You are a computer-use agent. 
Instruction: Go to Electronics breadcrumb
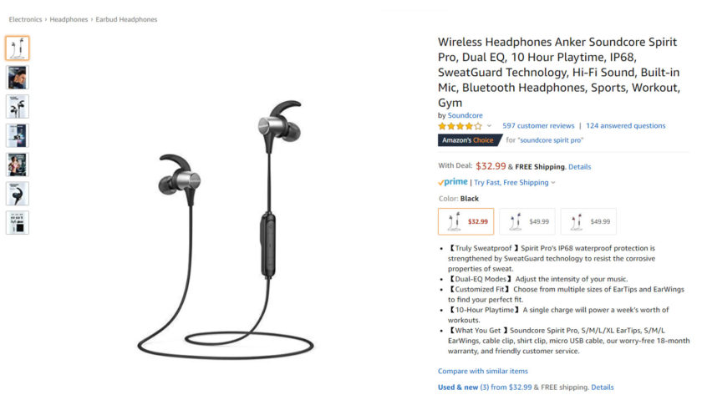click(25, 20)
